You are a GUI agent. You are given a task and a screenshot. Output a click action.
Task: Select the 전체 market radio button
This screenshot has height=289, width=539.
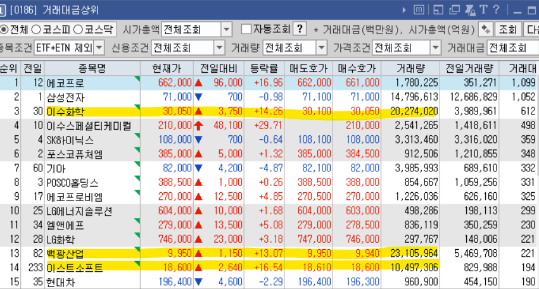(4, 30)
